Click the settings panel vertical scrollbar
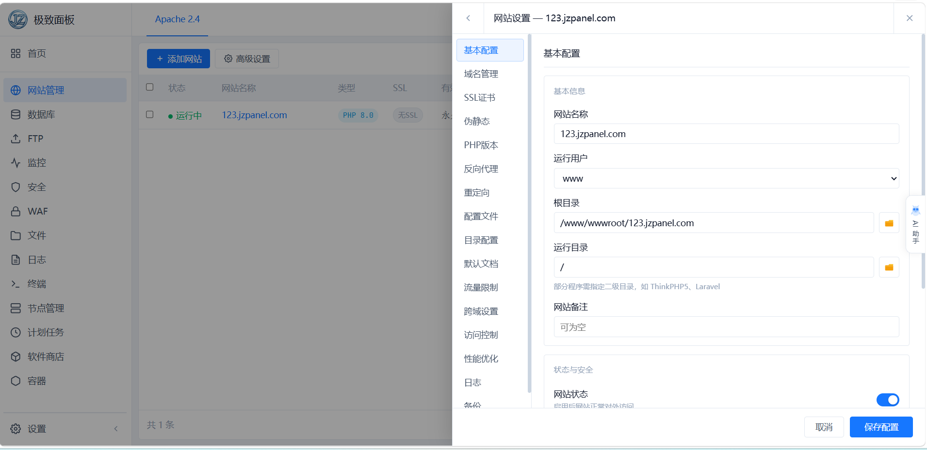Screen dimensions: 927x450 tap(923, 161)
